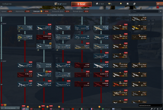Select the XA-38 premium aircraft

(120, 75)
